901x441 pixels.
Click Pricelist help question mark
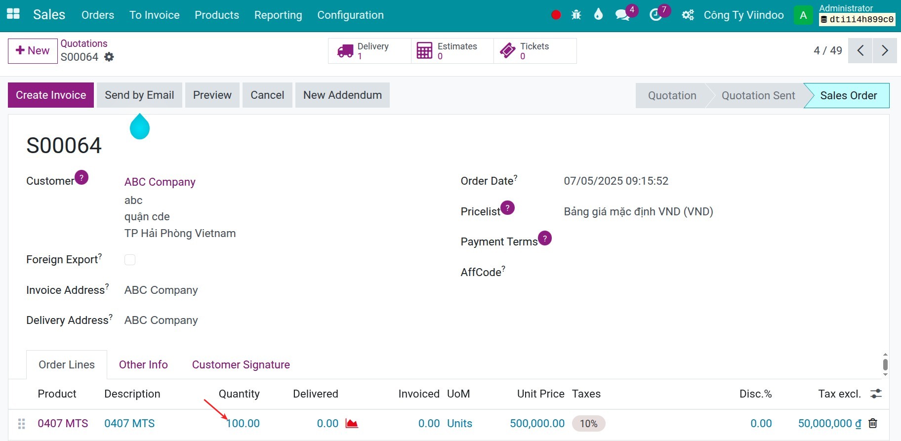(507, 207)
